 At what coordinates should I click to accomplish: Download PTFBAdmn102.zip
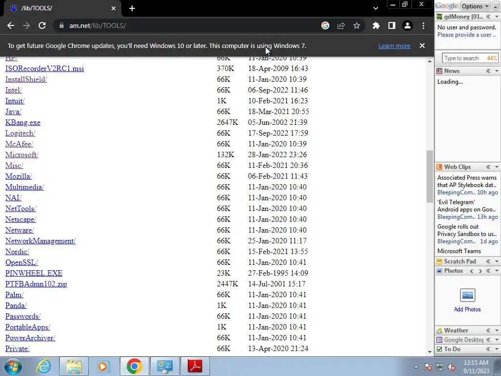[x=36, y=284]
